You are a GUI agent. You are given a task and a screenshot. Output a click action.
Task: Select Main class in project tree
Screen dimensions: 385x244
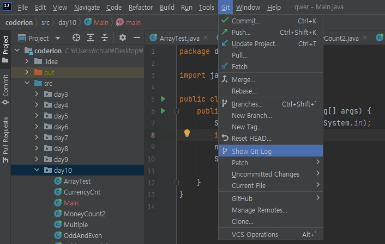(x=71, y=203)
